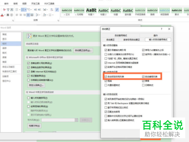Toggle Internet paths to hyperlinks checkbox
The width and height of the screenshot is (189, 142).
[106, 63]
